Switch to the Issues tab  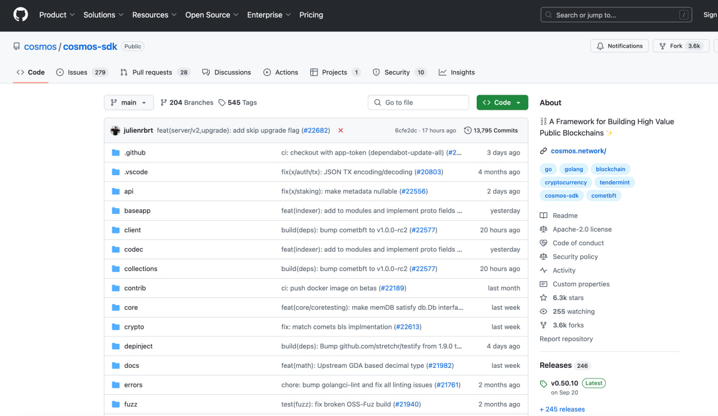click(82, 72)
